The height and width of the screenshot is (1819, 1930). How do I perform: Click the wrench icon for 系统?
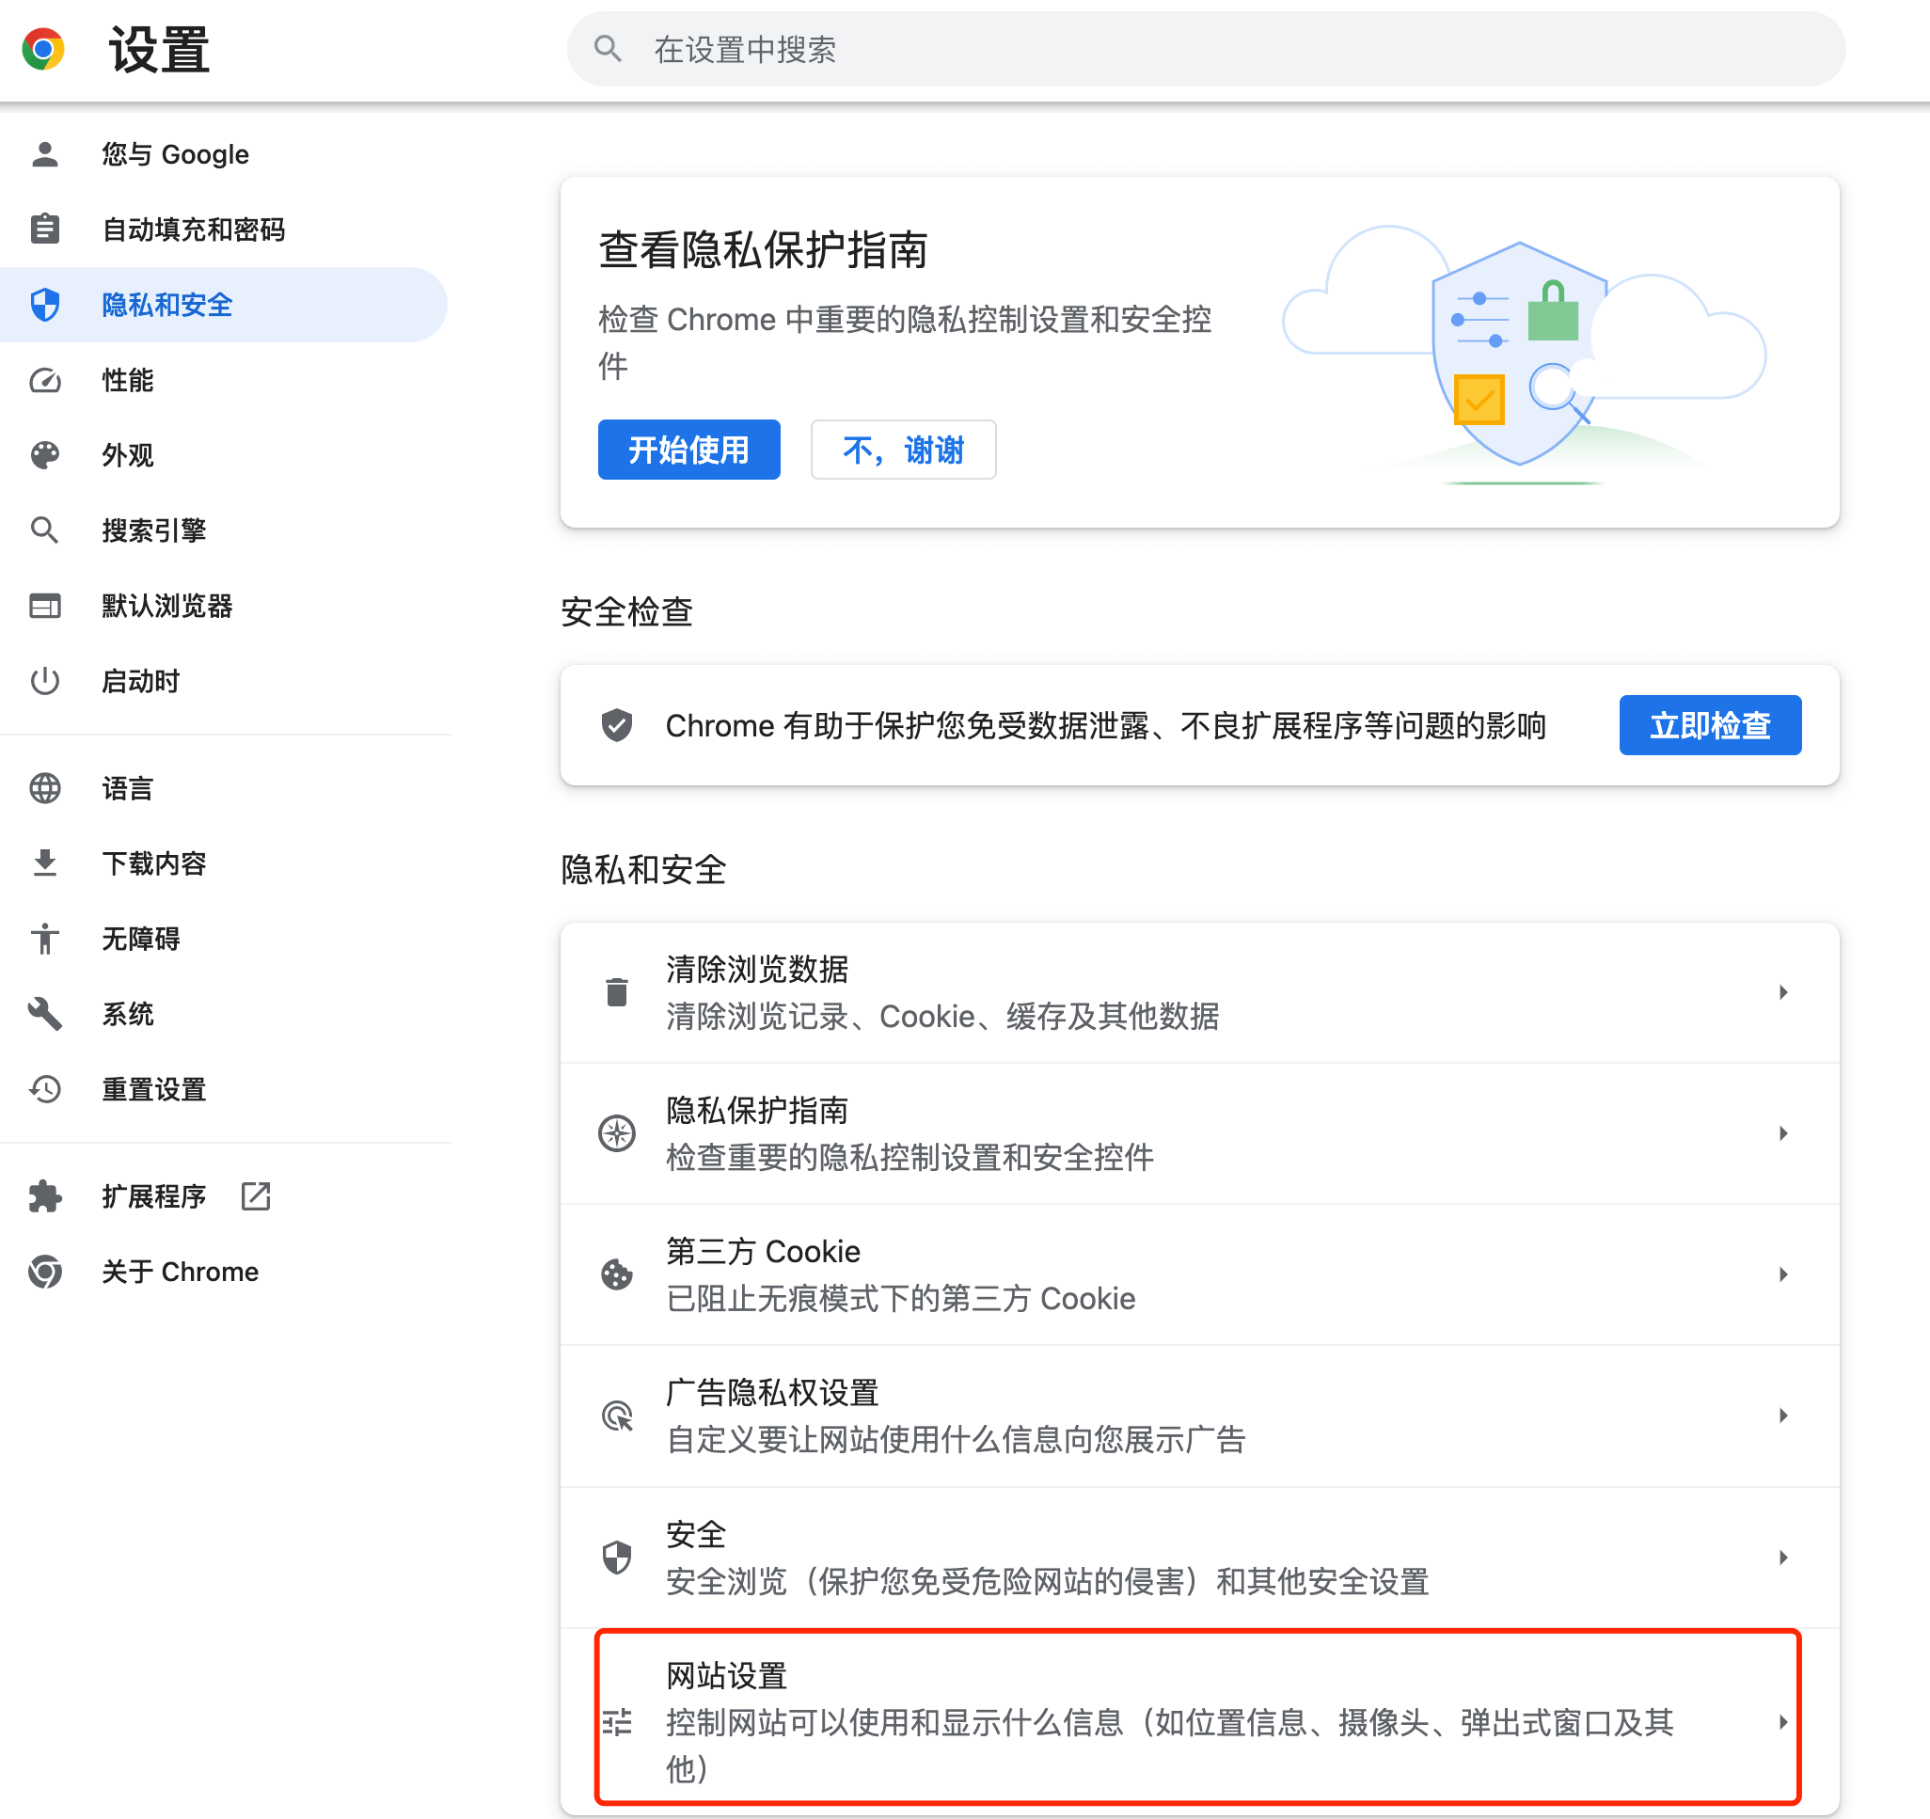click(44, 1014)
